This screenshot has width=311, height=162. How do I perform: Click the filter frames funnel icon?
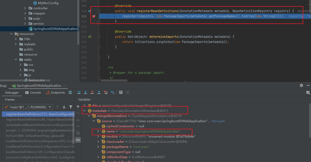71,107
